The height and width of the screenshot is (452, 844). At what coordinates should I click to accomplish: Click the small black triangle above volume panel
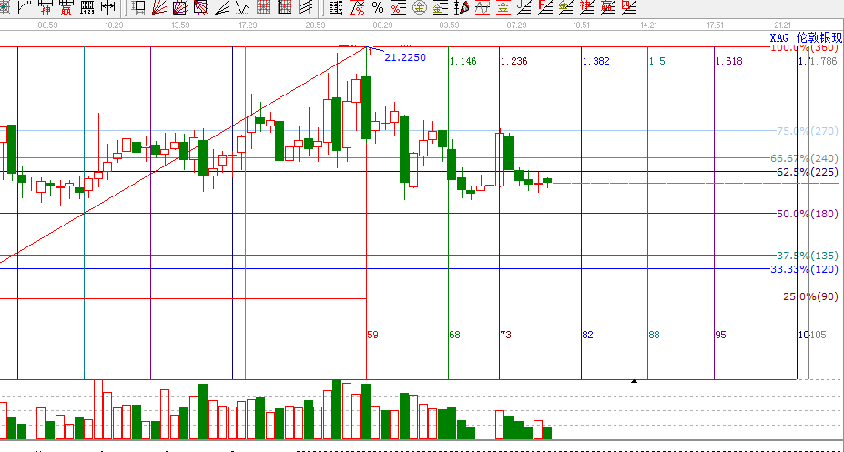(634, 381)
